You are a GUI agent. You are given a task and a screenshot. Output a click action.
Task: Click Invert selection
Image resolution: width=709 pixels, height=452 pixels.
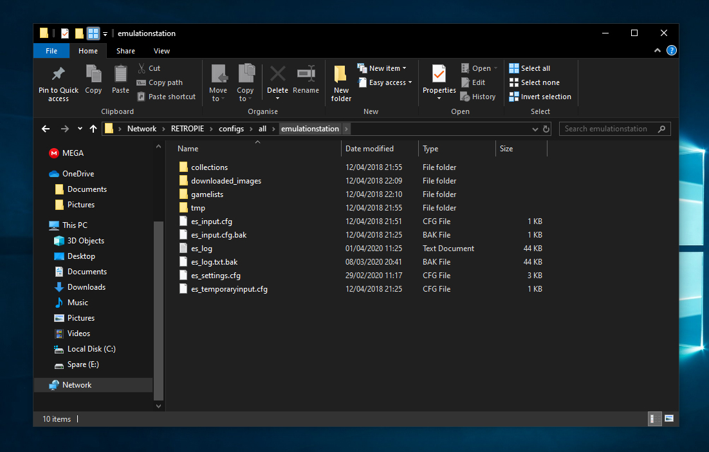[x=540, y=97]
